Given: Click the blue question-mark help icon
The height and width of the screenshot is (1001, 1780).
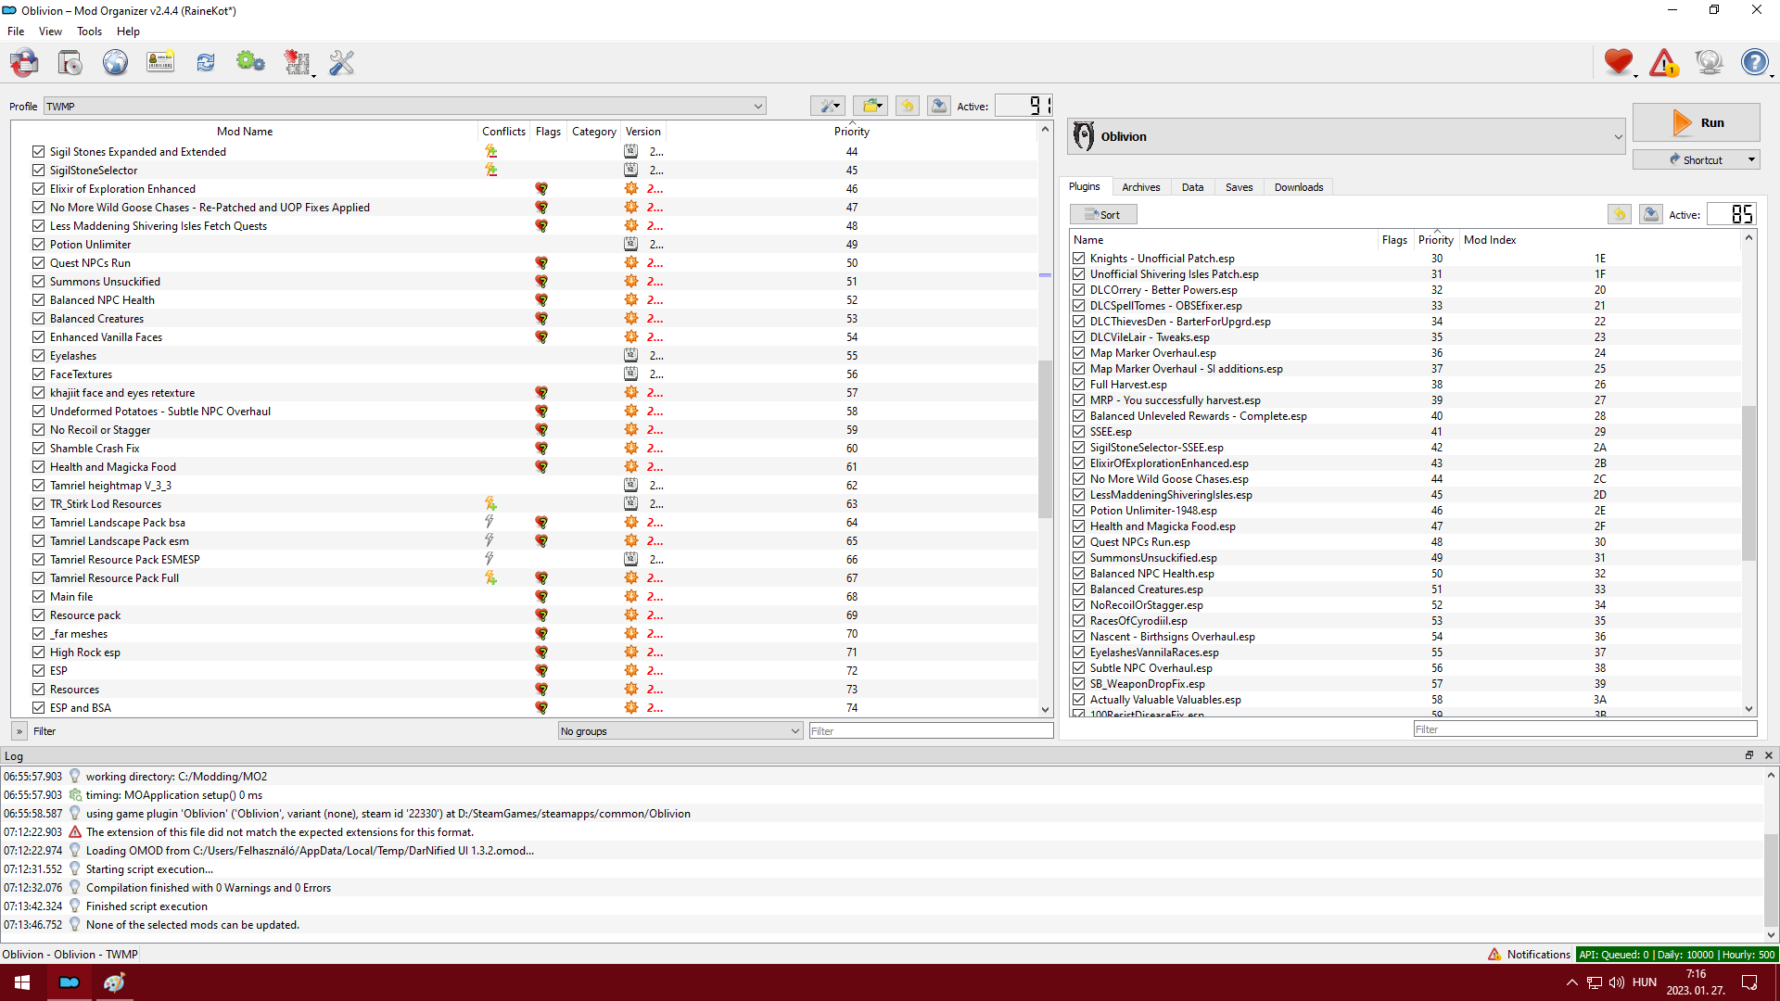Looking at the screenshot, I should pos(1754,62).
